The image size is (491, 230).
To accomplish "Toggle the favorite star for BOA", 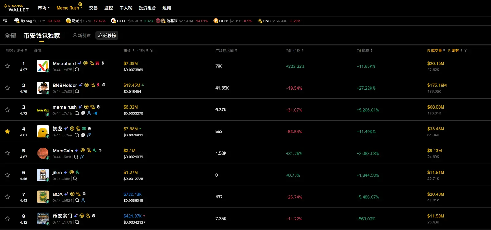I will point(7,197).
